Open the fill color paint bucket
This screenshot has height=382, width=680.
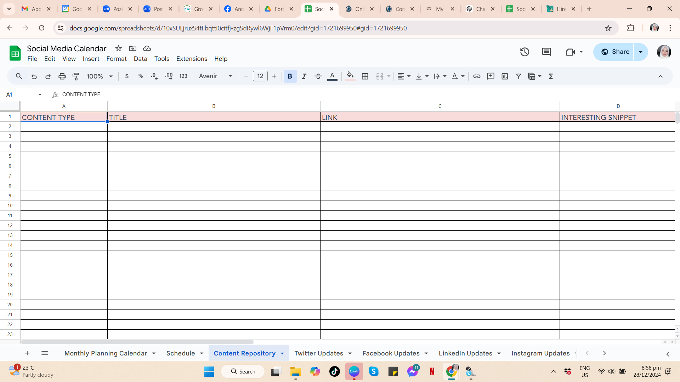(350, 76)
